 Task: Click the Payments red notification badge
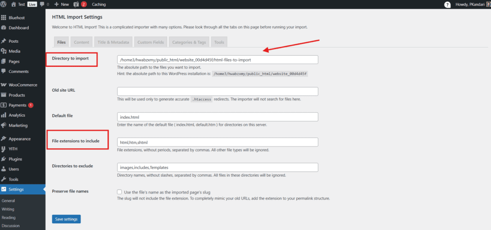[31, 105]
